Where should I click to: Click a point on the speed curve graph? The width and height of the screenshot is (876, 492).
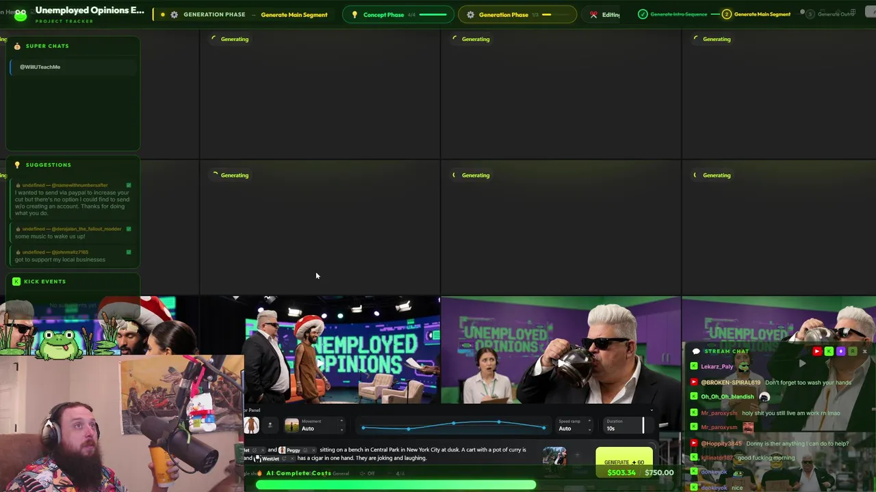click(453, 426)
